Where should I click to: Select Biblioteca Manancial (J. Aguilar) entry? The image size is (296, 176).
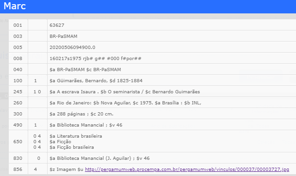click(x=100, y=158)
